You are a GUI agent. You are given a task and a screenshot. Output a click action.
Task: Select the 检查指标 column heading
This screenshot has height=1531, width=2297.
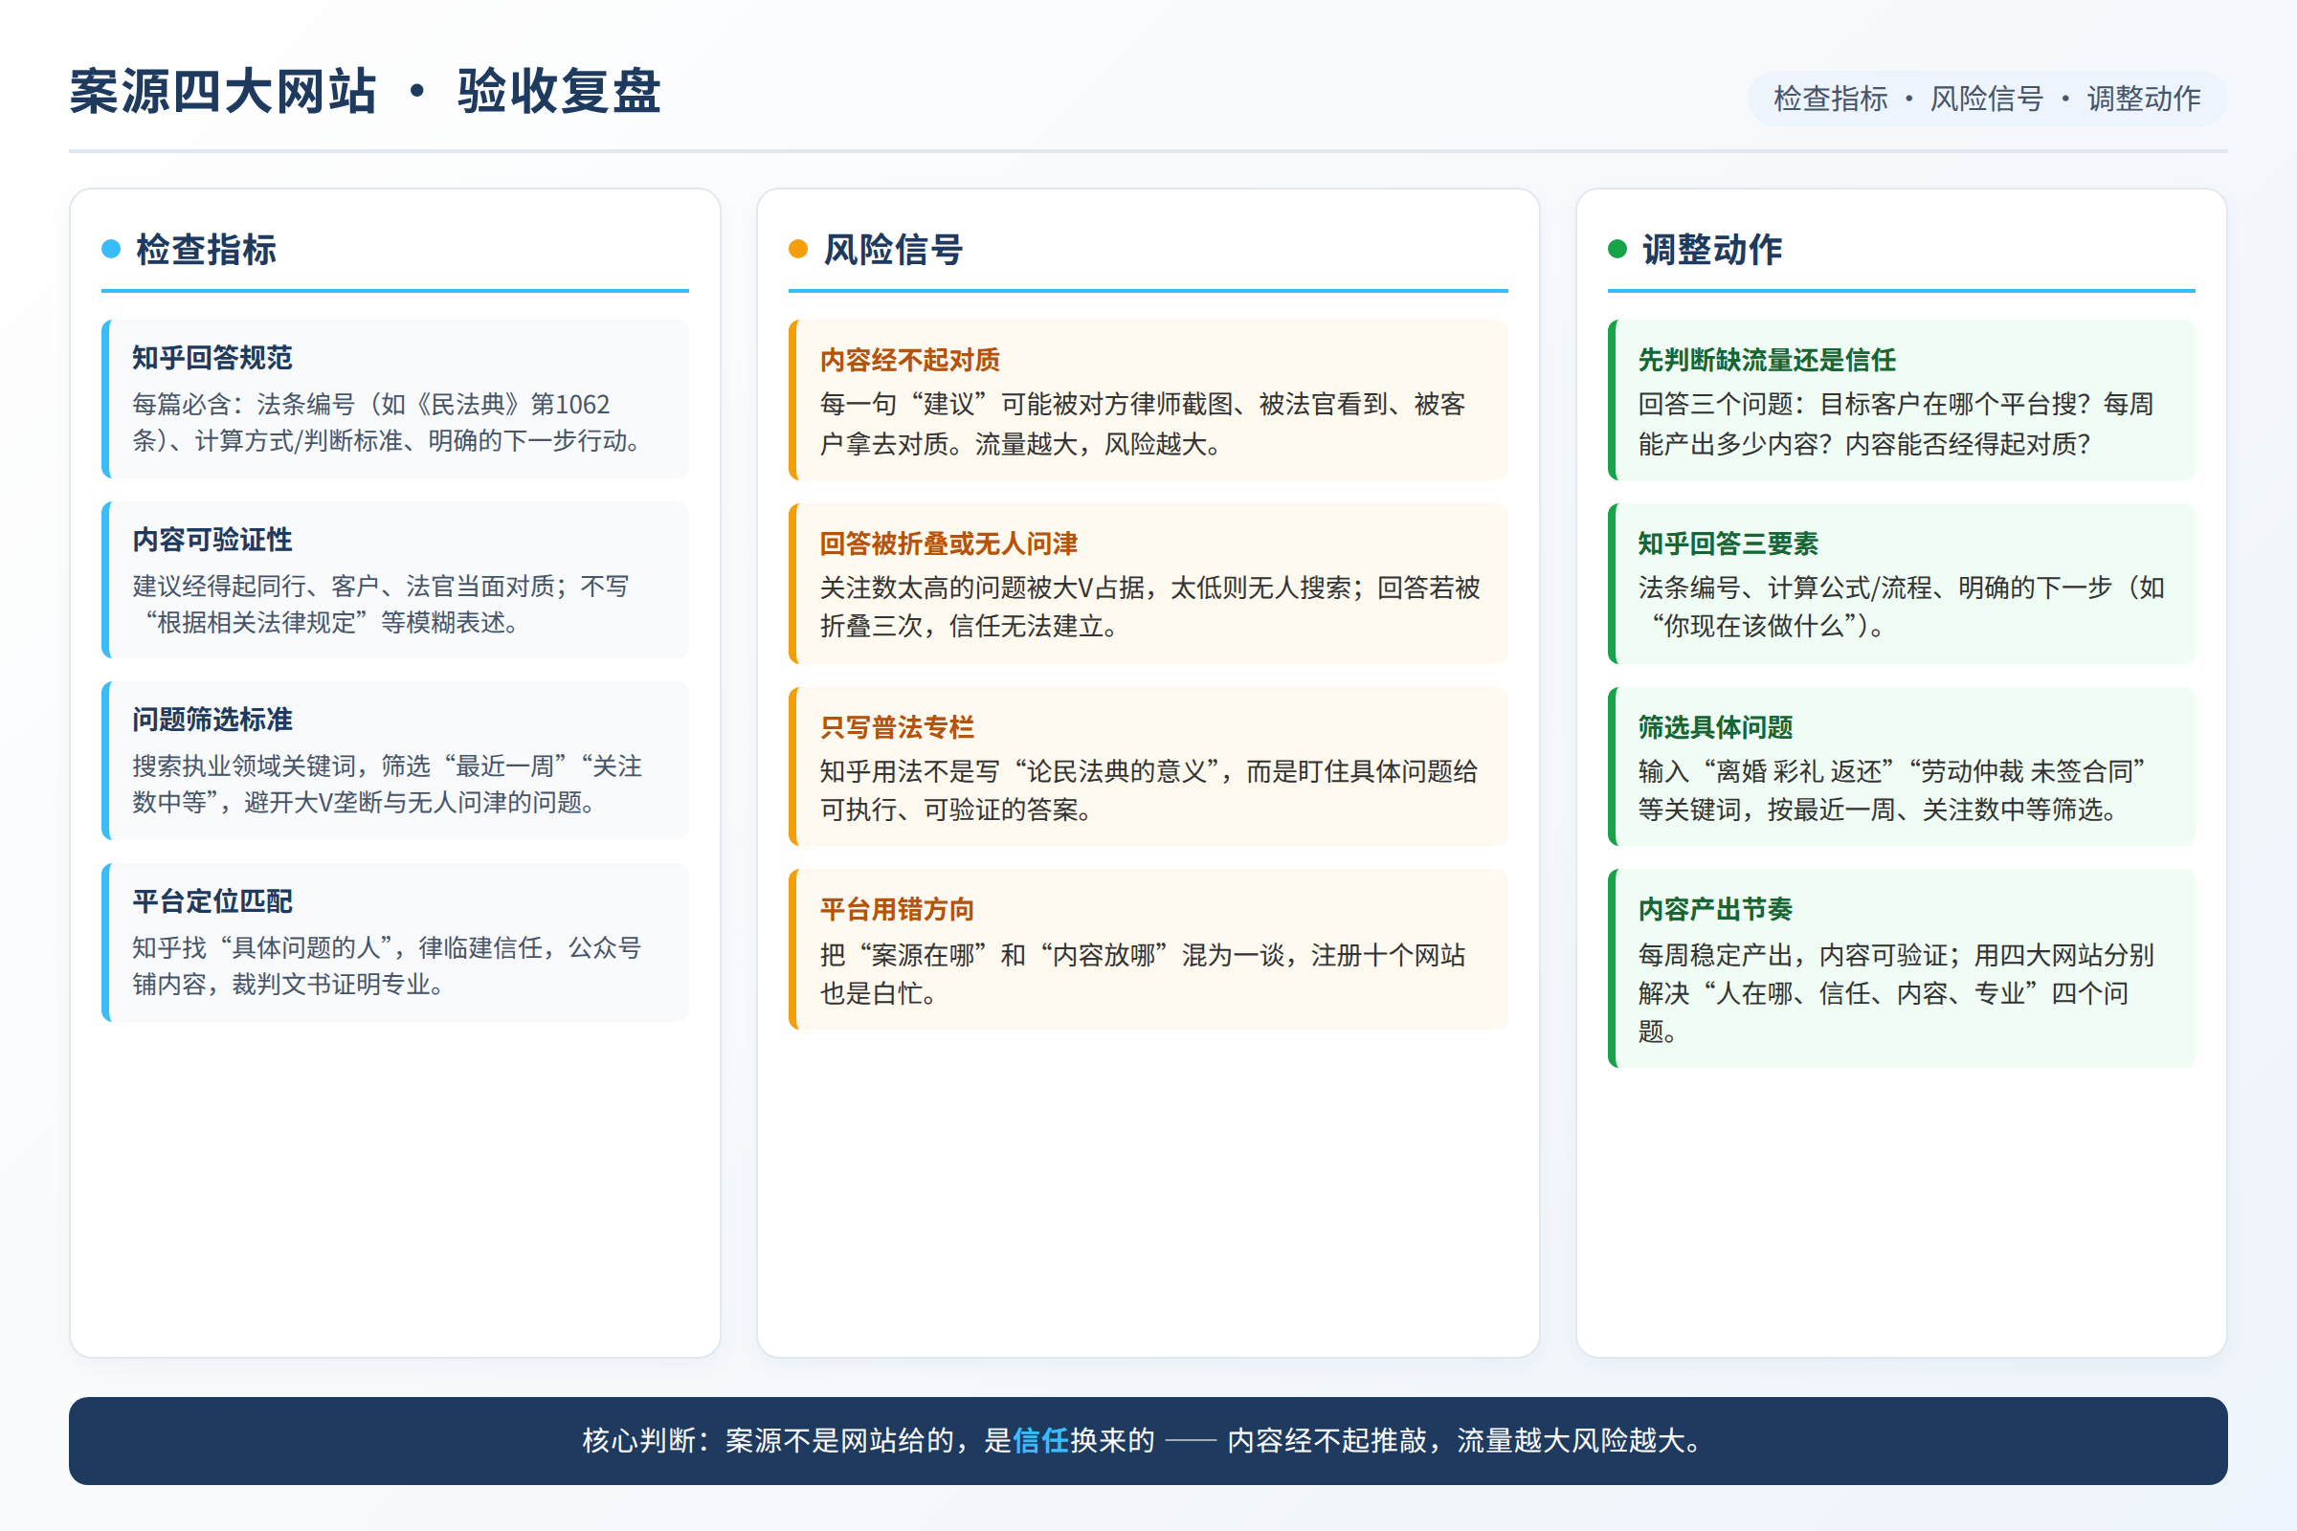206,250
